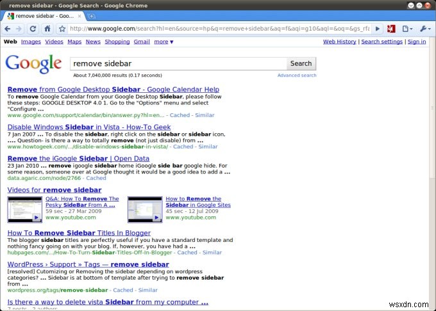Open 'Q&A: How To Remove The Pesky SideBar' link
The image size is (436, 311).
(82, 202)
